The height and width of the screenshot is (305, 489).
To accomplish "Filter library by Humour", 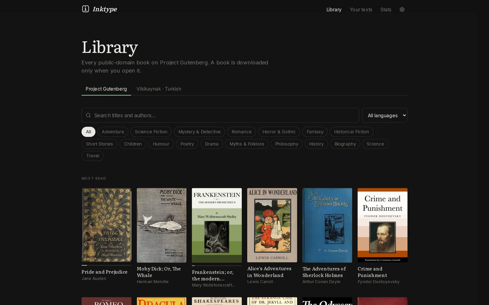I will (x=161, y=144).
